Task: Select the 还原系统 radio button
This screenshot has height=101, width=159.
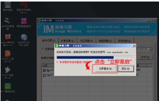Action: [x=43, y=49]
